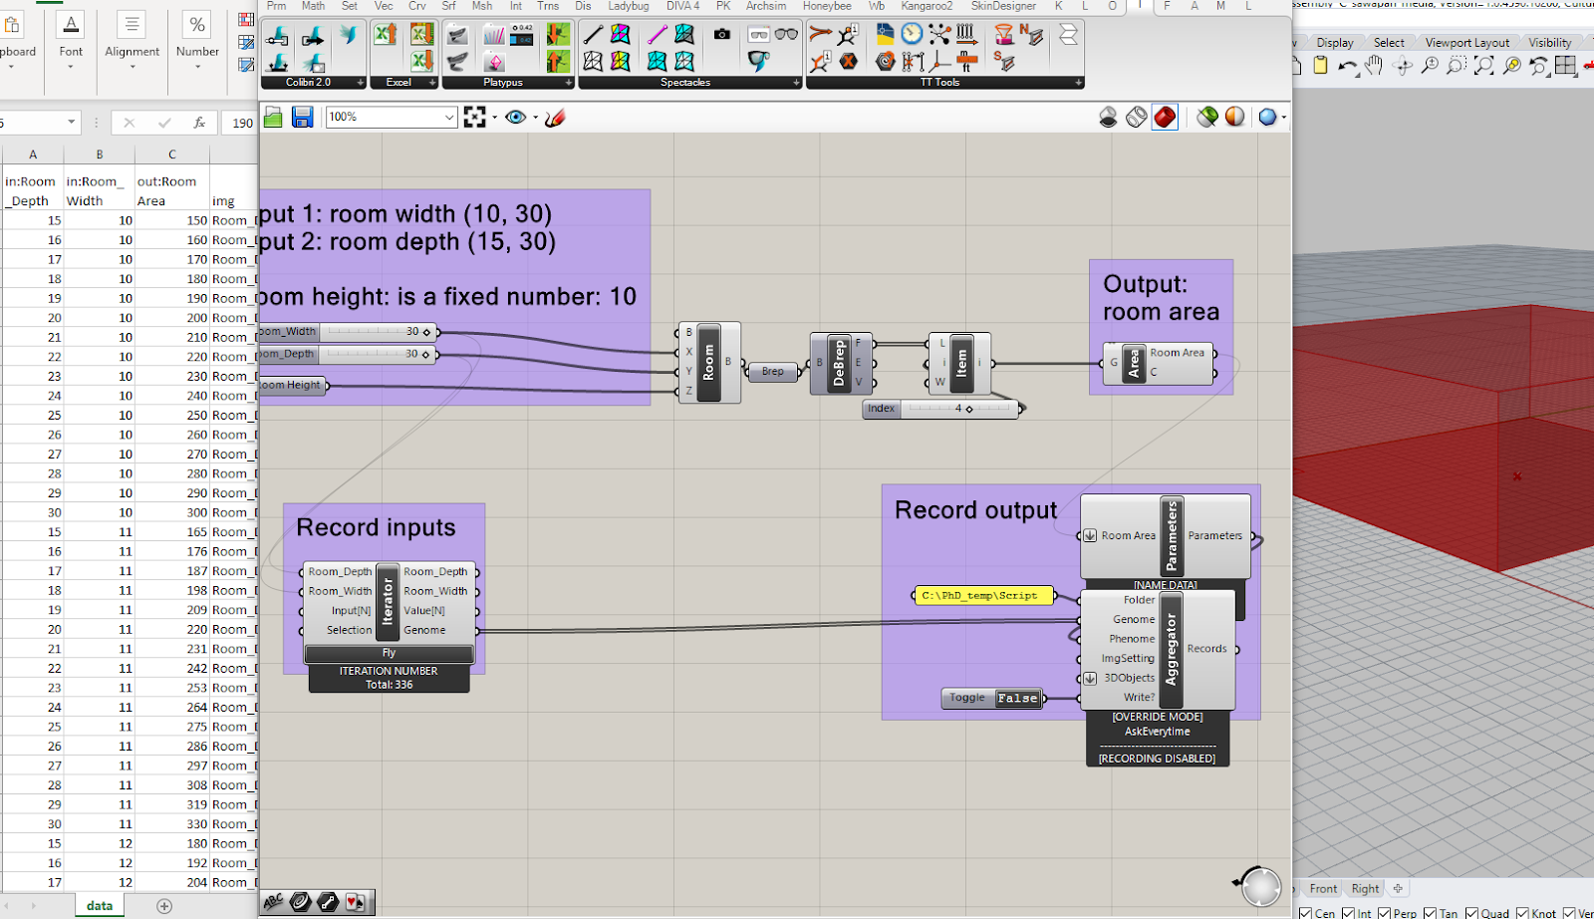Click the Rhino four-viewport layout icon

[x=1566, y=66]
